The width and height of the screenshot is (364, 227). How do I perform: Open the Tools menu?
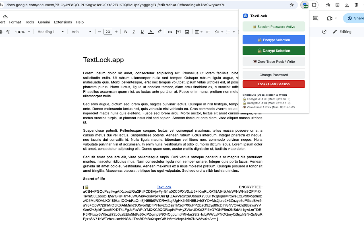(x=30, y=22)
